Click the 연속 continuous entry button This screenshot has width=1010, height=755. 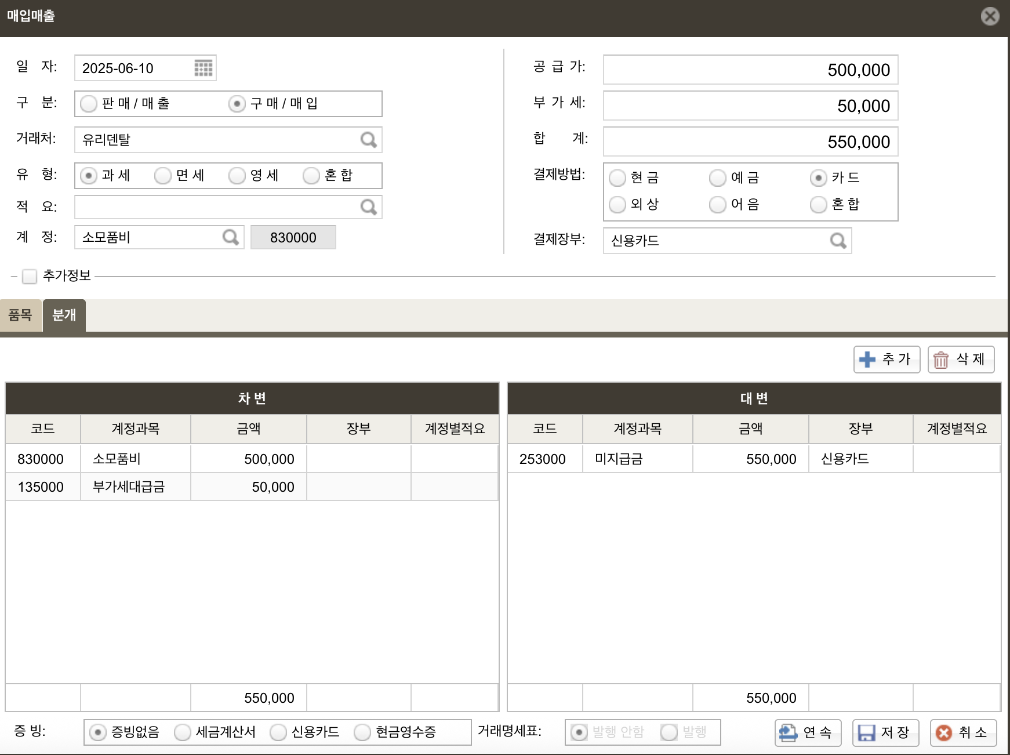(808, 733)
